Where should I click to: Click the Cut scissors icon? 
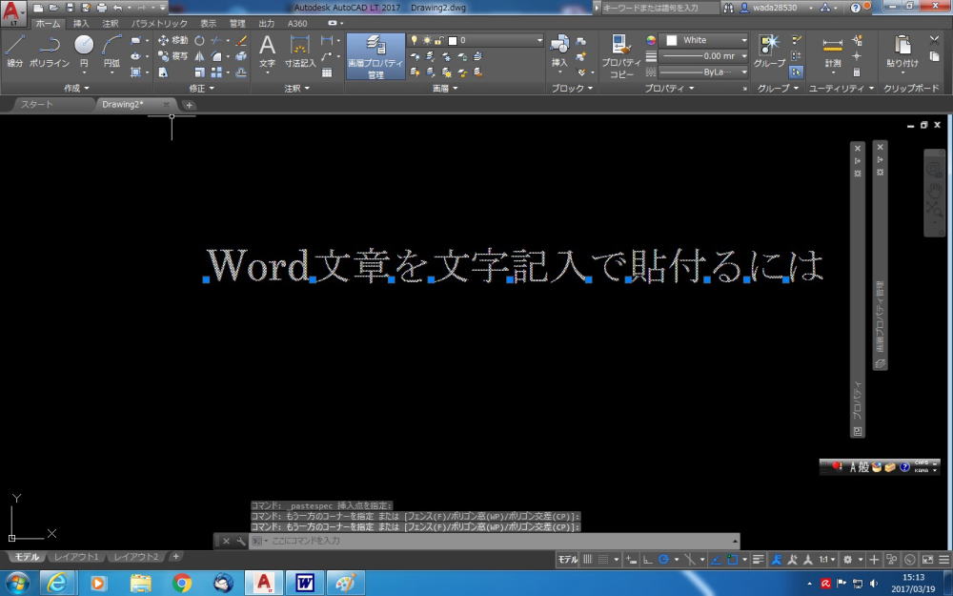coord(935,40)
